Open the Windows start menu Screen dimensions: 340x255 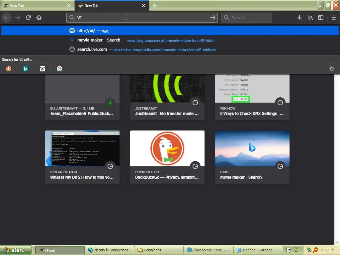[x=16, y=250]
